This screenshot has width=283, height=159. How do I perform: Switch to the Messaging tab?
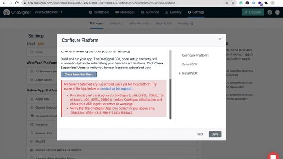pos(185,23)
